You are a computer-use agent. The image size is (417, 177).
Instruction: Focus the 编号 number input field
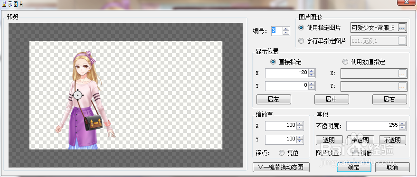[277, 31]
